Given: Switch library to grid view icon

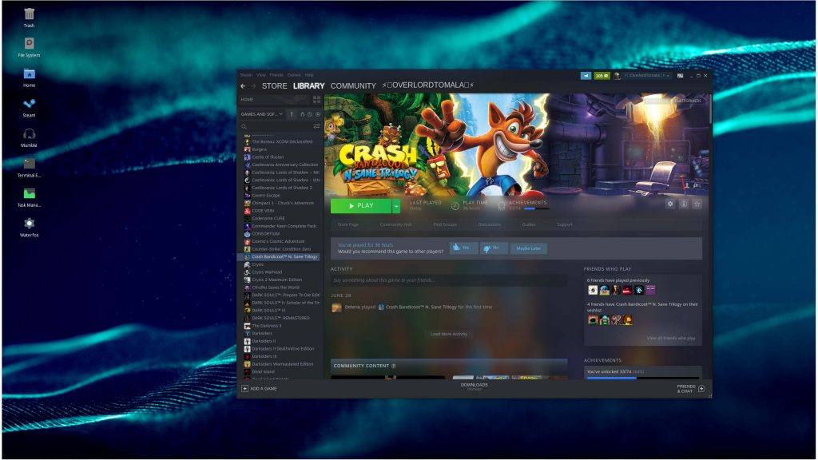Looking at the screenshot, I should click(x=316, y=100).
